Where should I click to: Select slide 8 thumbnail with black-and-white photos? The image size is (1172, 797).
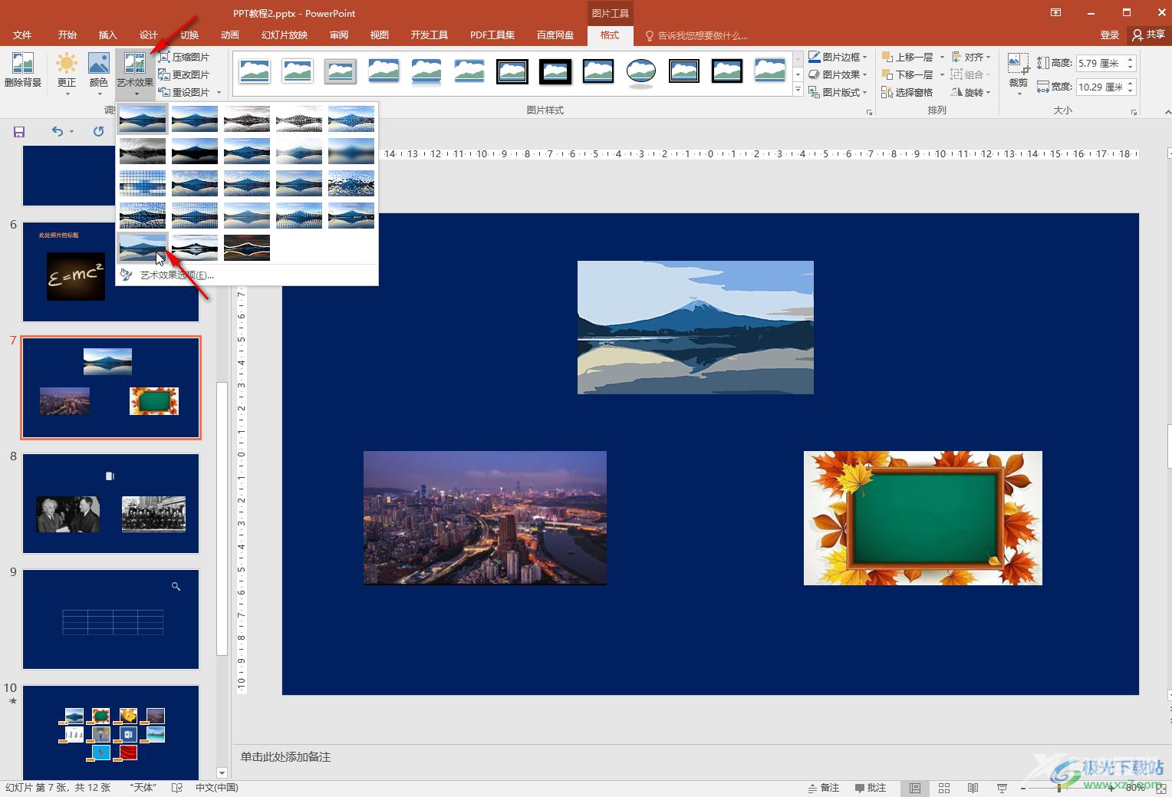111,503
